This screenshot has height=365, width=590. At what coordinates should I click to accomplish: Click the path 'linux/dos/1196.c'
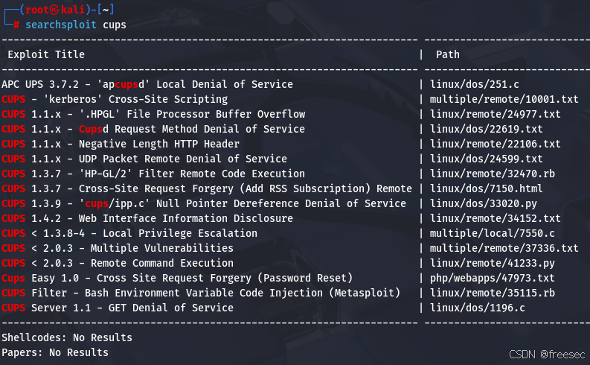pos(478,308)
